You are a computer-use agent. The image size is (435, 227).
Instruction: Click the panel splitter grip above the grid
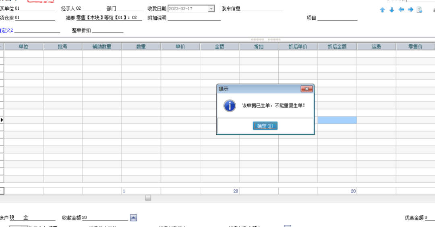coord(265,40)
